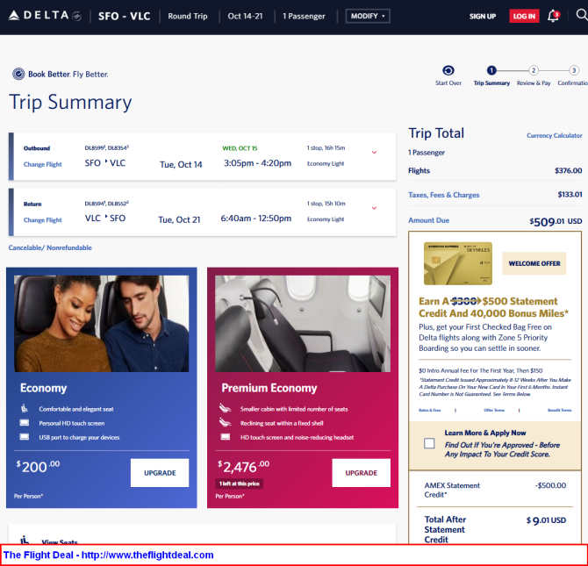Select step 2 Review & Pay marker
Screen dimensions: 588x566
point(534,70)
